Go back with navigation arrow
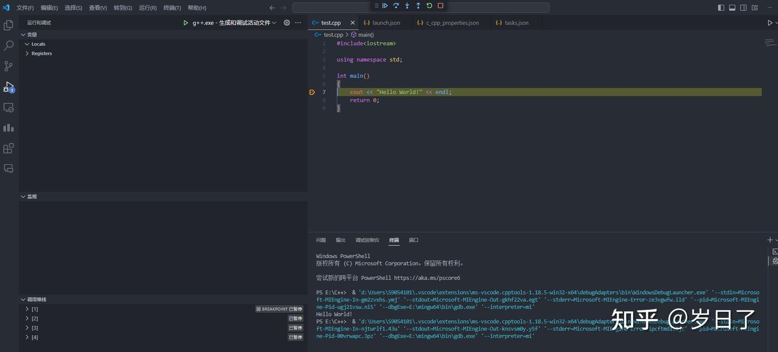Image resolution: width=778 pixels, height=352 pixels. (272, 8)
